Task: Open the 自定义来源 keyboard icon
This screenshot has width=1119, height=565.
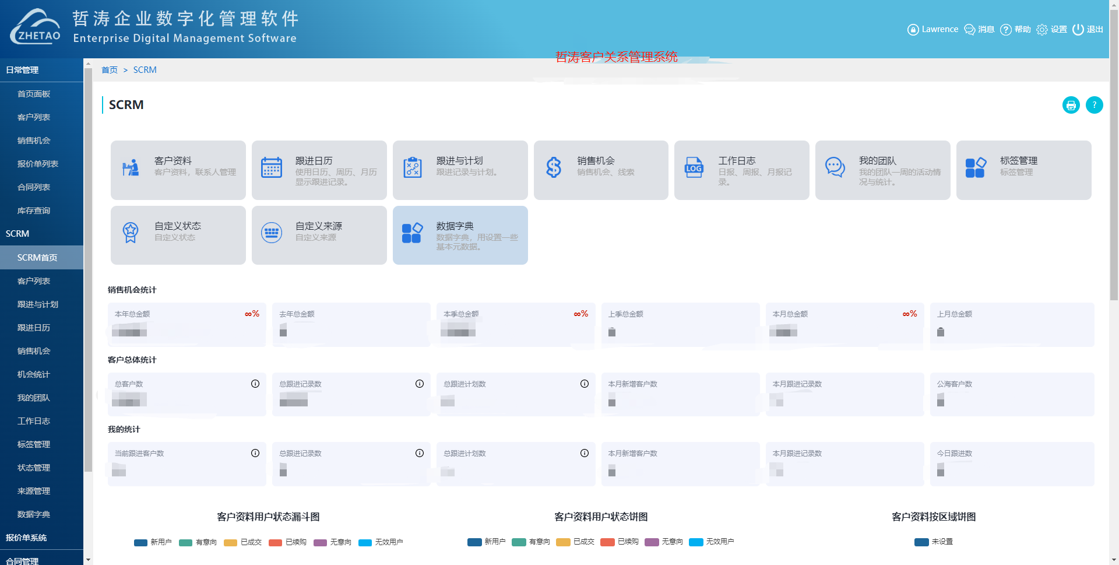Action: tap(272, 233)
